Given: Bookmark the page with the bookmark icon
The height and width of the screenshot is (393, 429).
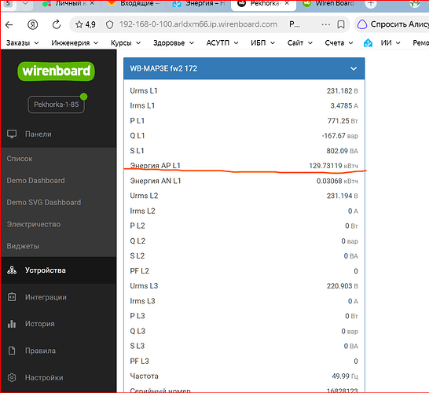Looking at the screenshot, I should click(x=341, y=24).
